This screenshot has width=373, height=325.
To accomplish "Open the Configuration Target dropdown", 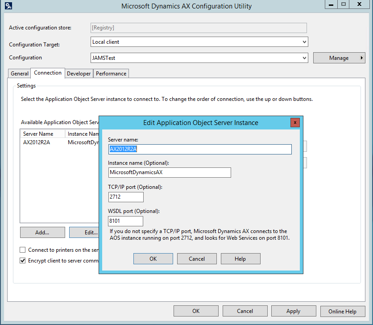I will pyautogui.click(x=304, y=42).
